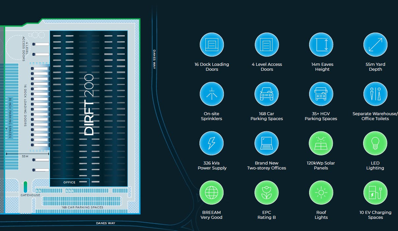
Task: Click the OFFICE area on site plan
Action: point(69,182)
